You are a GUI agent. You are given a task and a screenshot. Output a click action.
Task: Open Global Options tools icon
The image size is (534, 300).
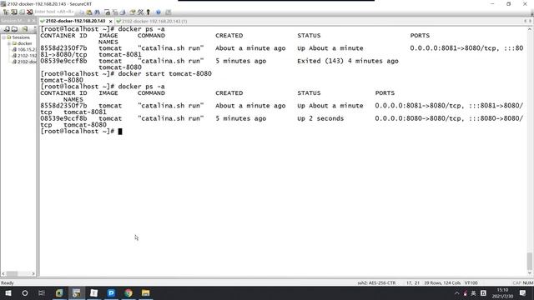click(140, 12)
